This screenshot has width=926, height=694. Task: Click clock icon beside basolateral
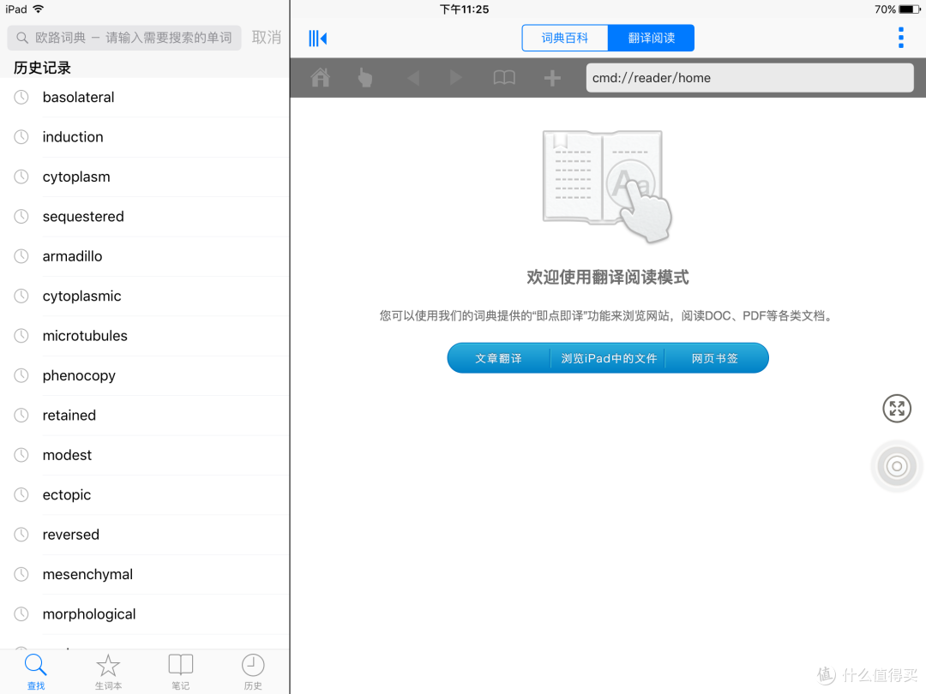click(21, 98)
